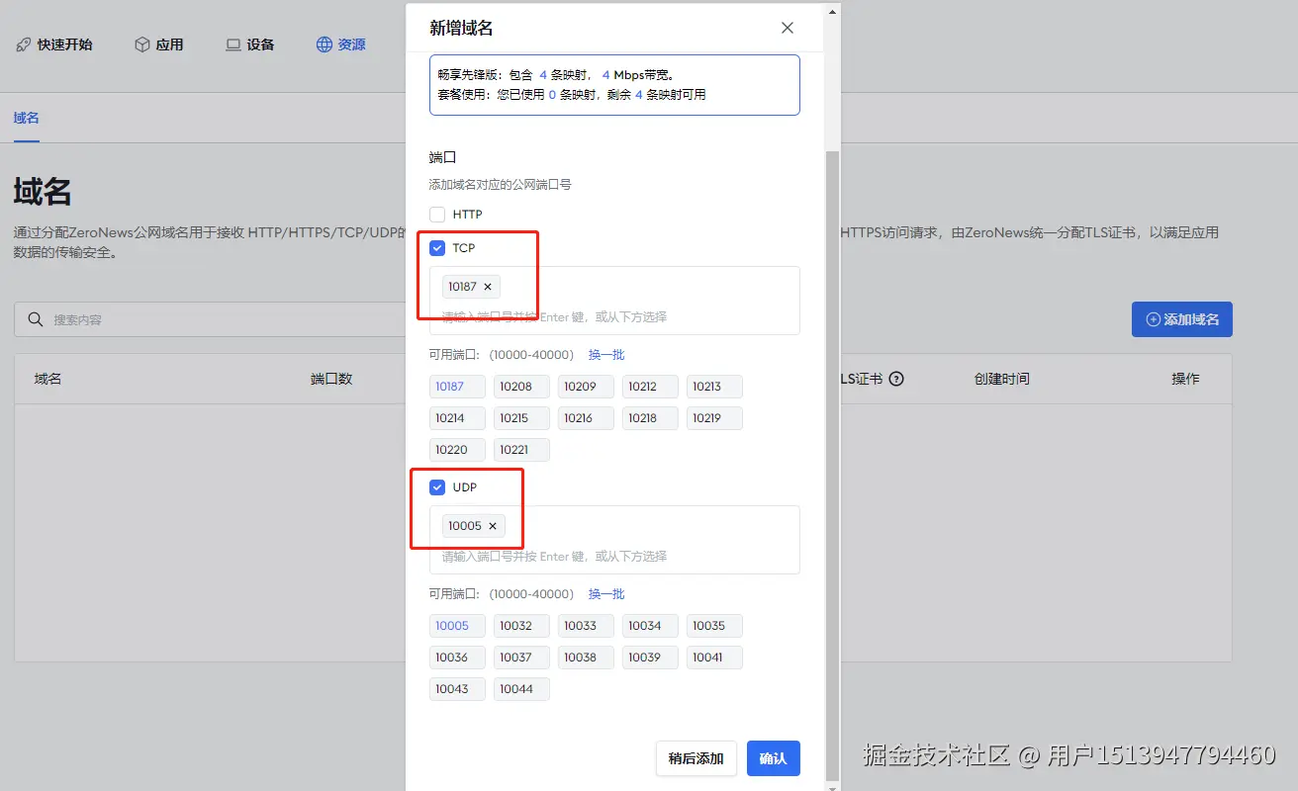Image resolution: width=1298 pixels, height=791 pixels.
Task: Select available UDP port 10043
Action: pyautogui.click(x=457, y=689)
